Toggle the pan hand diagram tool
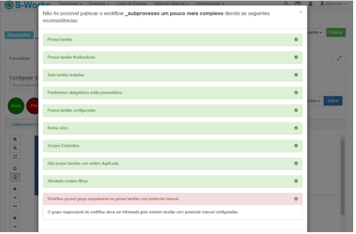The width and height of the screenshot is (356, 234). (14, 177)
